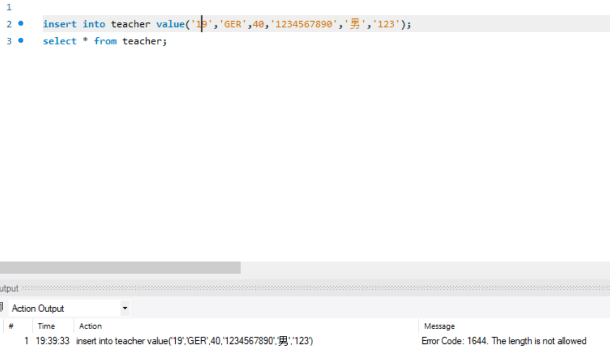Click the number 40 in the insert statement
This screenshot has height=358, width=610.
tap(258, 24)
